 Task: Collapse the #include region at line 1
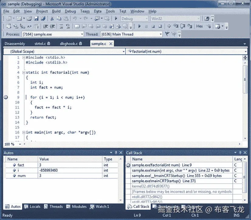click(x=24, y=57)
